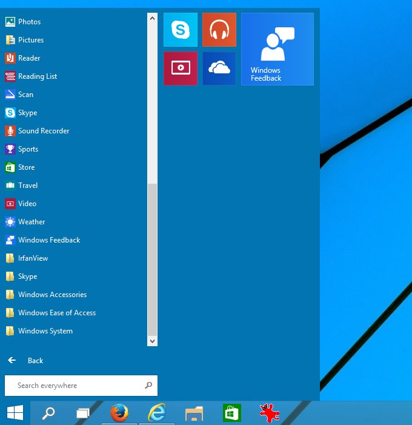The image size is (412, 425).
Task: Open the Store icon on the taskbar
Action: coord(232,412)
